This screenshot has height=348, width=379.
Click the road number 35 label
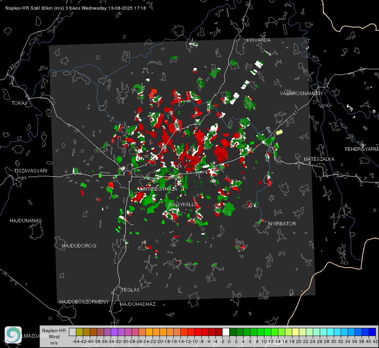pyautogui.click(x=5, y=273)
